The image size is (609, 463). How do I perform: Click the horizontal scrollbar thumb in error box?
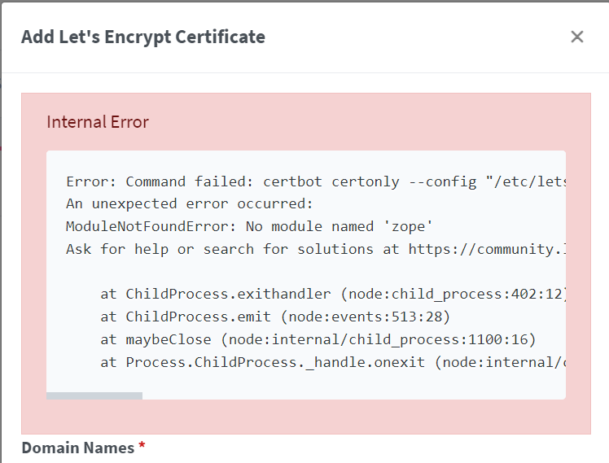(x=94, y=395)
